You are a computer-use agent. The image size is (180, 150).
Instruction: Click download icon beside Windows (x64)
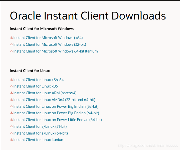pos(12,37)
